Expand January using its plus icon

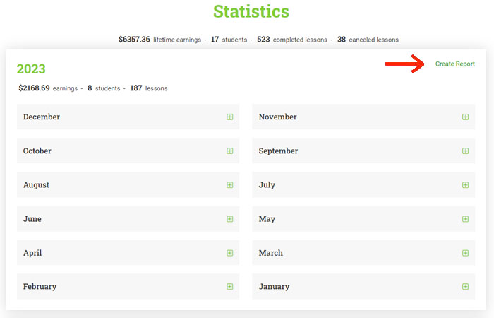(465, 287)
